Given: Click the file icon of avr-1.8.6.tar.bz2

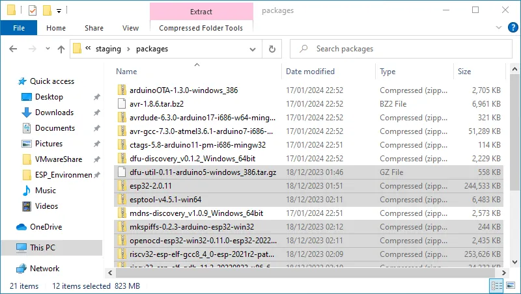Looking at the screenshot, I should [x=122, y=103].
